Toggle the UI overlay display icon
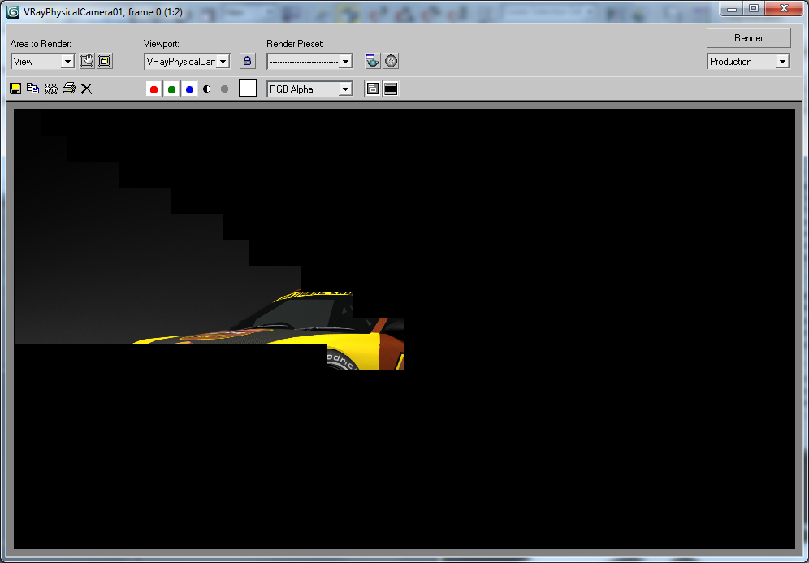 tap(373, 89)
